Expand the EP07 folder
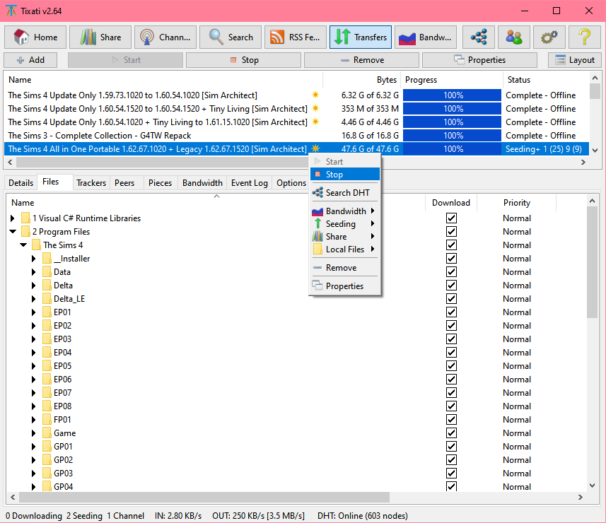Viewport: 606px width, 523px height. (34, 393)
